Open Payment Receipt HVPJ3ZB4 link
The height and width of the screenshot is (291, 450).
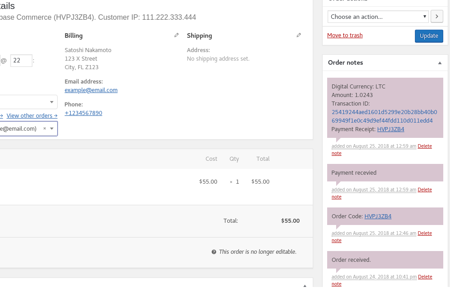pos(390,129)
